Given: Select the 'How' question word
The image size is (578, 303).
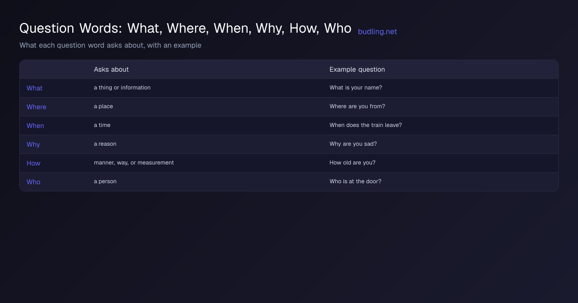Looking at the screenshot, I should point(33,163).
